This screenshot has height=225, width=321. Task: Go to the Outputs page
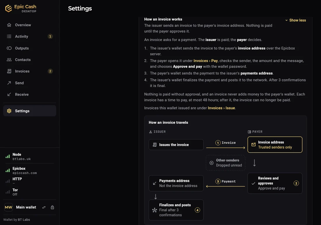tap(30, 48)
